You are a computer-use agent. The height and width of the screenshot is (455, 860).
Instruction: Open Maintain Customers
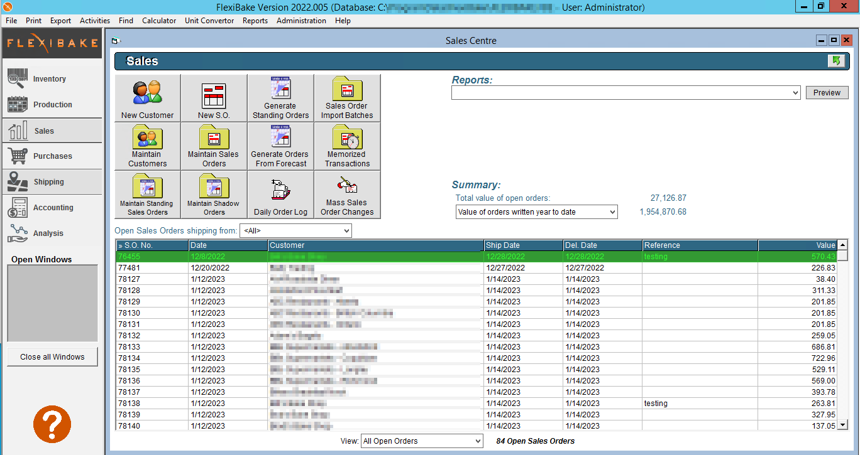[148, 146]
